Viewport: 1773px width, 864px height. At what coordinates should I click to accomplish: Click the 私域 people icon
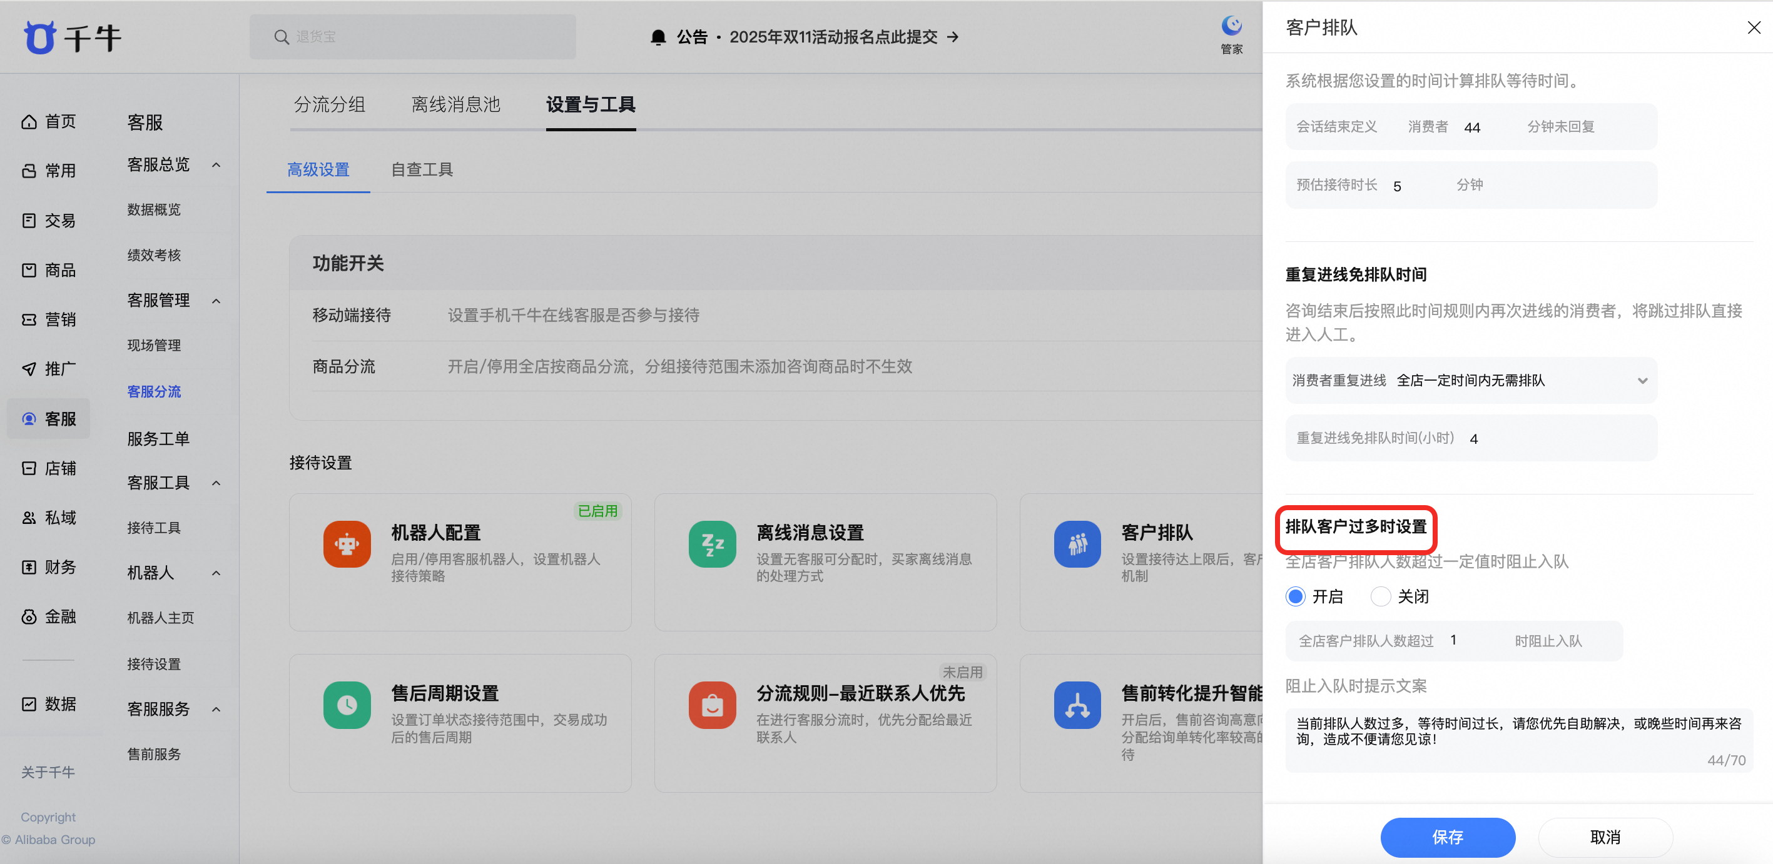click(x=29, y=517)
